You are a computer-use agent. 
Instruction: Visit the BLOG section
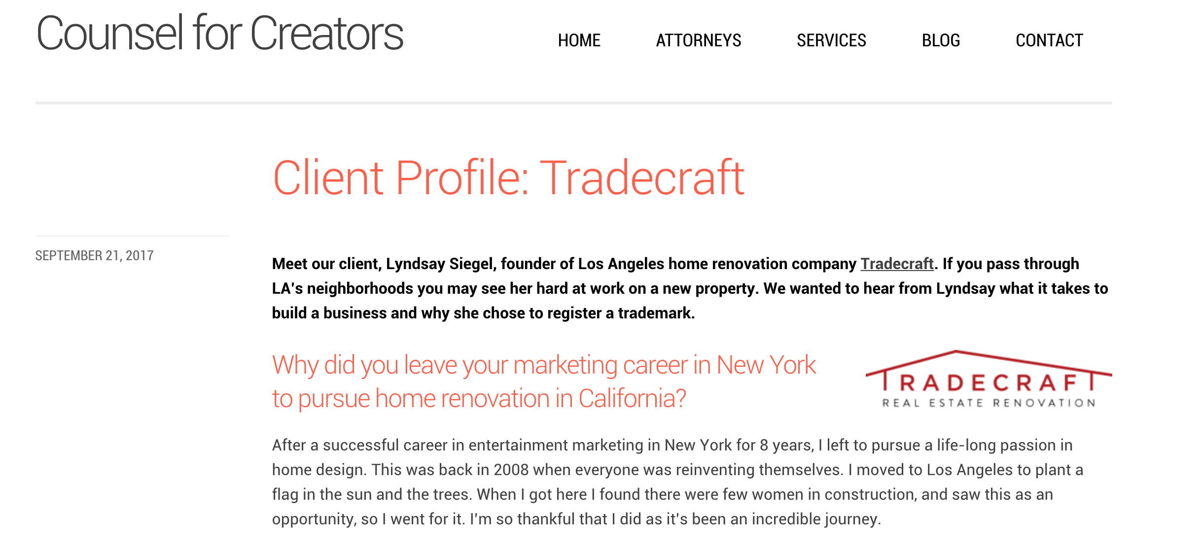941,40
